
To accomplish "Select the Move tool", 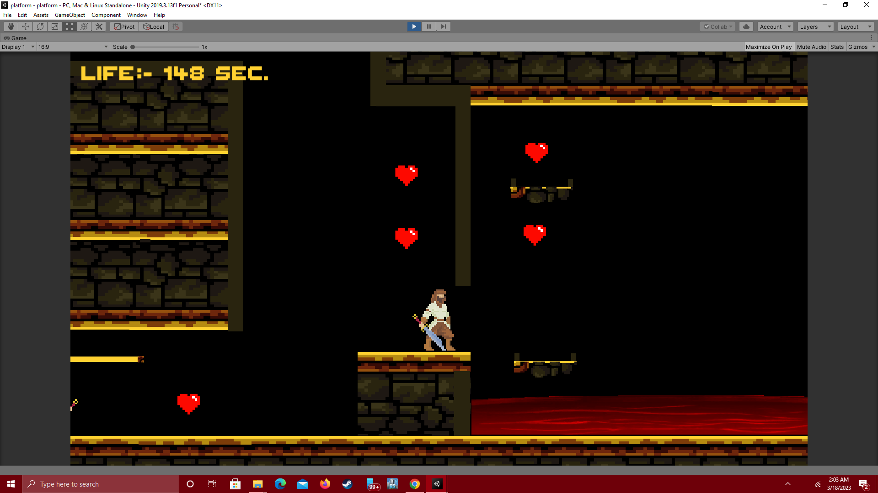I will click(25, 26).
